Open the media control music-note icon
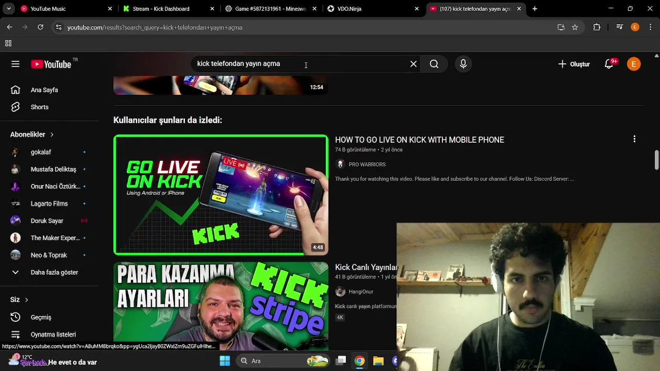Image resolution: width=660 pixels, height=371 pixels. pos(620,27)
